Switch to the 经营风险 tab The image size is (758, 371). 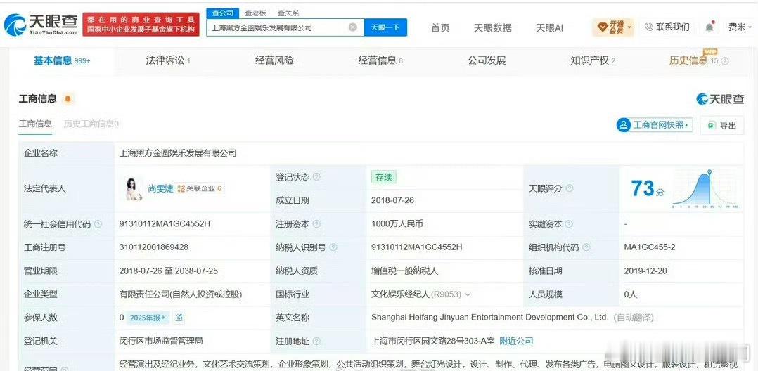274,61
